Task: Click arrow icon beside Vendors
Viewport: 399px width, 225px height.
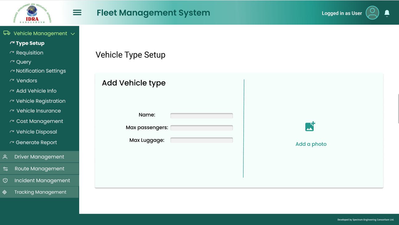Action: (x=12, y=80)
